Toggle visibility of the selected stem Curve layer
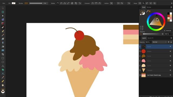173x97 pixels. (x=170, y=47)
